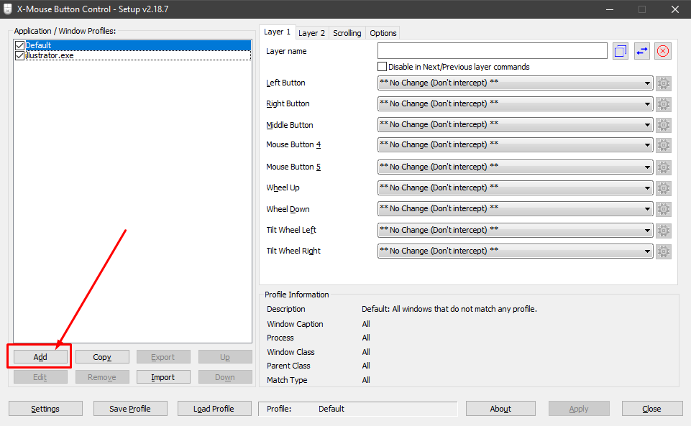Open Left Button advanced settings gear
The image size is (691, 426).
pyautogui.click(x=662, y=83)
